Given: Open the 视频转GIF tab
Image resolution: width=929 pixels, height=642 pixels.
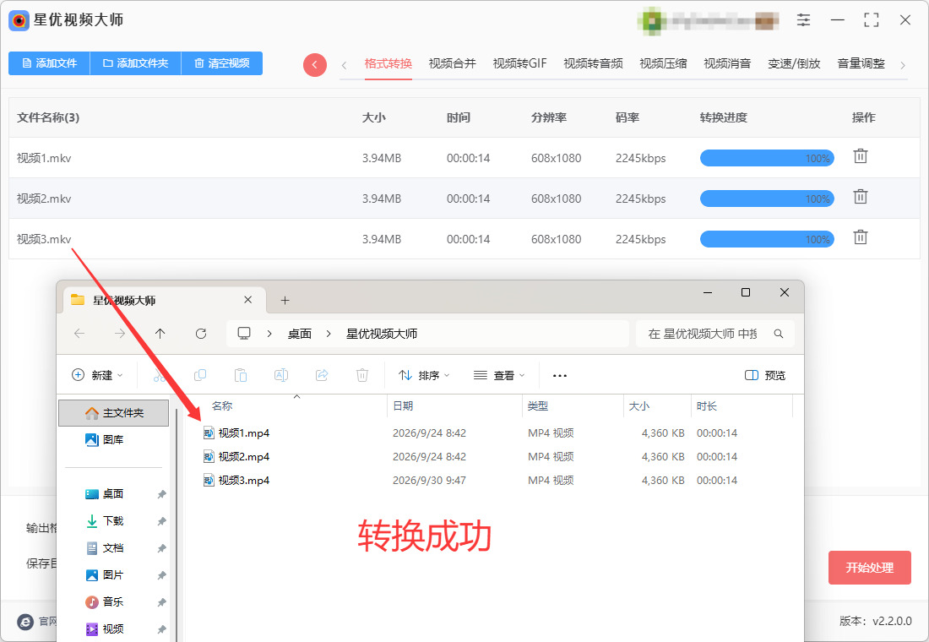Looking at the screenshot, I should [519, 63].
